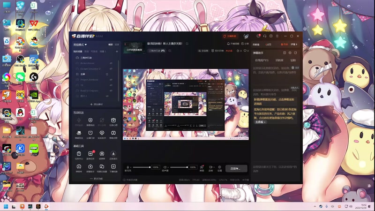The width and height of the screenshot is (375, 211).
Task: Switch to 竖屏 portrait orientation
Action: pos(116,45)
